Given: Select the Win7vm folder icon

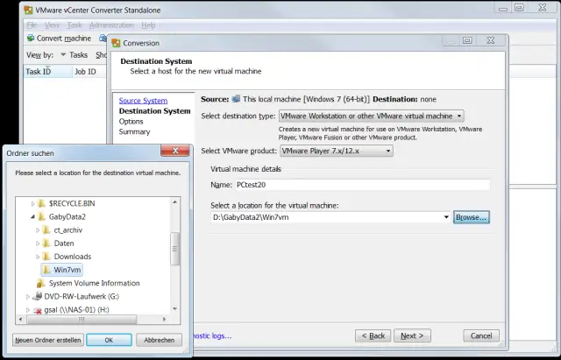Looking at the screenshot, I should (46, 270).
